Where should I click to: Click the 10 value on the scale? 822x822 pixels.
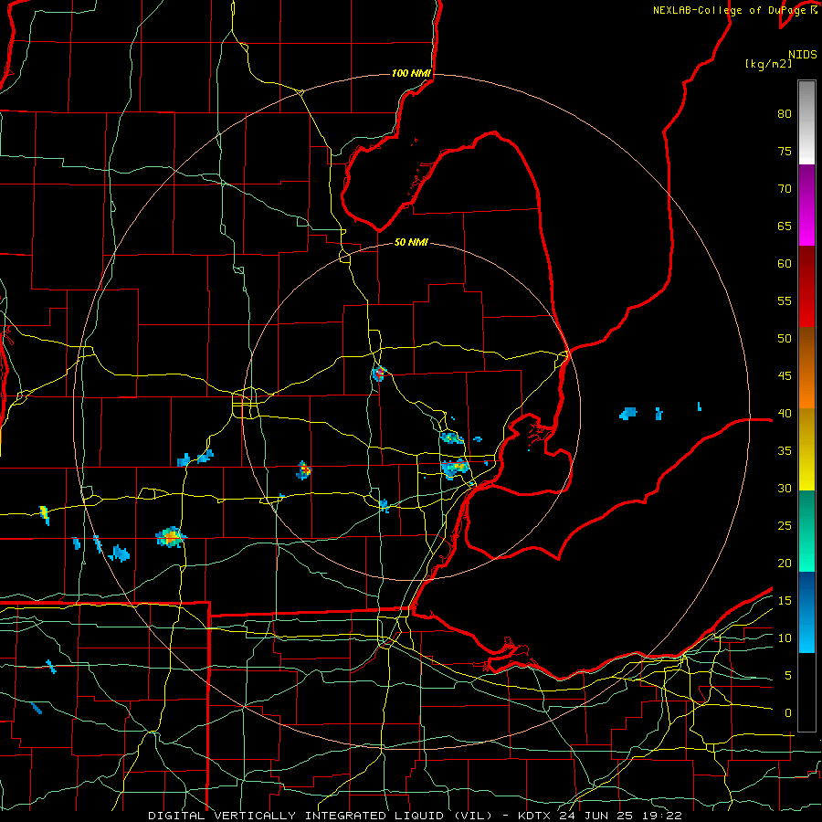pos(785,638)
